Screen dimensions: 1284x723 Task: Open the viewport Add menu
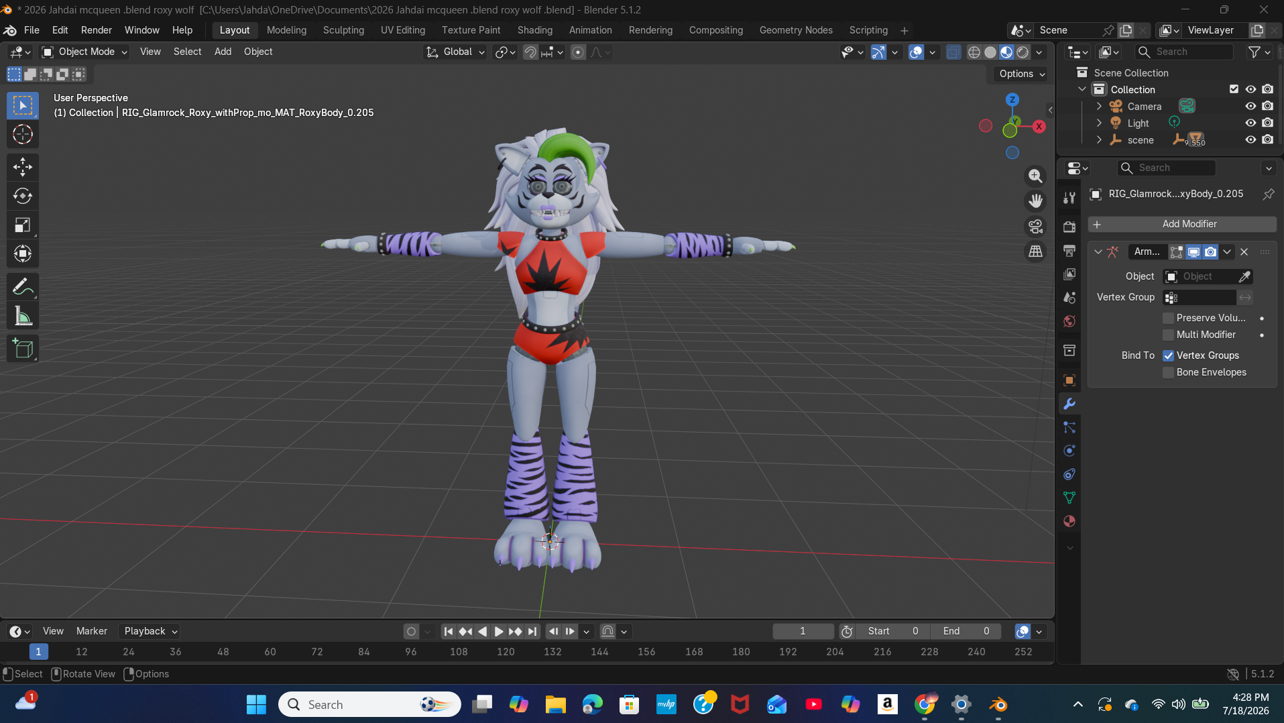click(223, 52)
